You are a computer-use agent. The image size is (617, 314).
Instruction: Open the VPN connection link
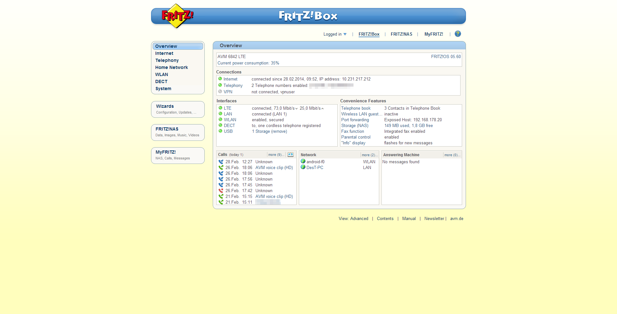tap(228, 92)
